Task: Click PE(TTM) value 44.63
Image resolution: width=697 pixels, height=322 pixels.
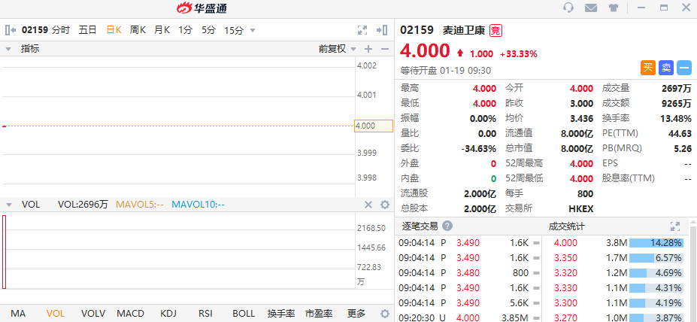Action: tap(680, 133)
